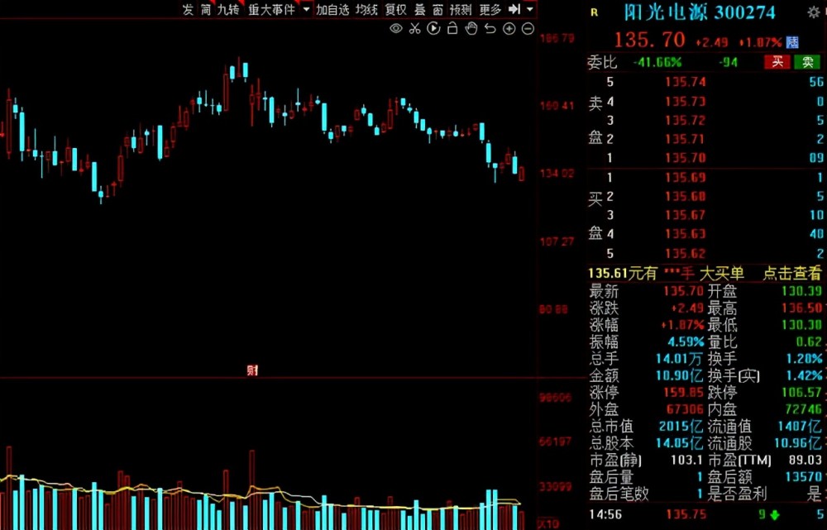Click buy level 4 price 135.63
This screenshot has height=530, width=827.
click(x=685, y=234)
